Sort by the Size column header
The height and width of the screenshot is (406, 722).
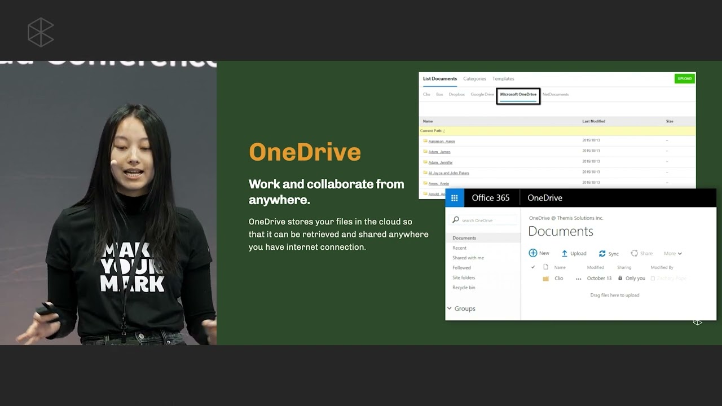pos(670,121)
